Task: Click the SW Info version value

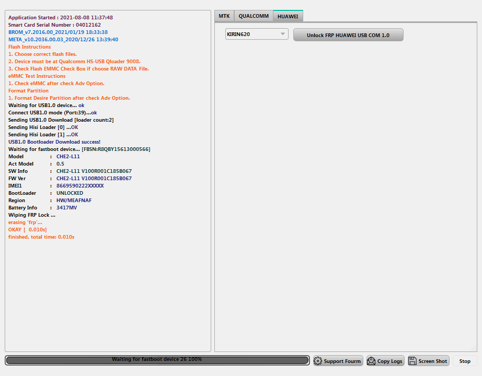Action: [x=94, y=171]
